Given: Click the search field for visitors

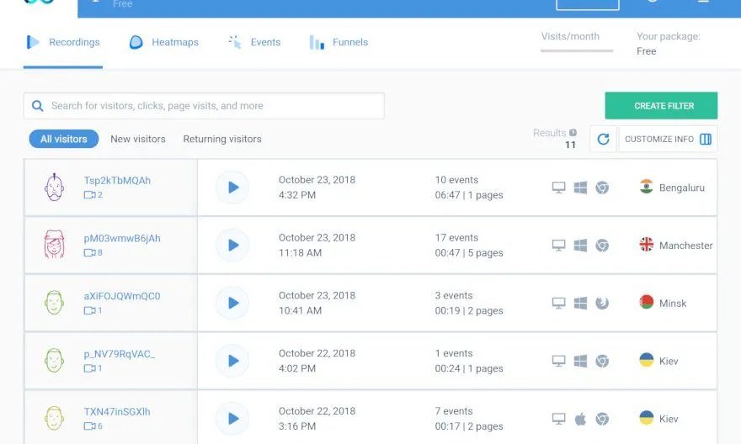Looking at the screenshot, I should [204, 106].
